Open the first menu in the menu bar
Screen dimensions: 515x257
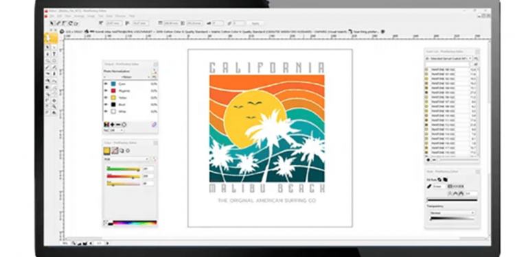(x=51, y=16)
